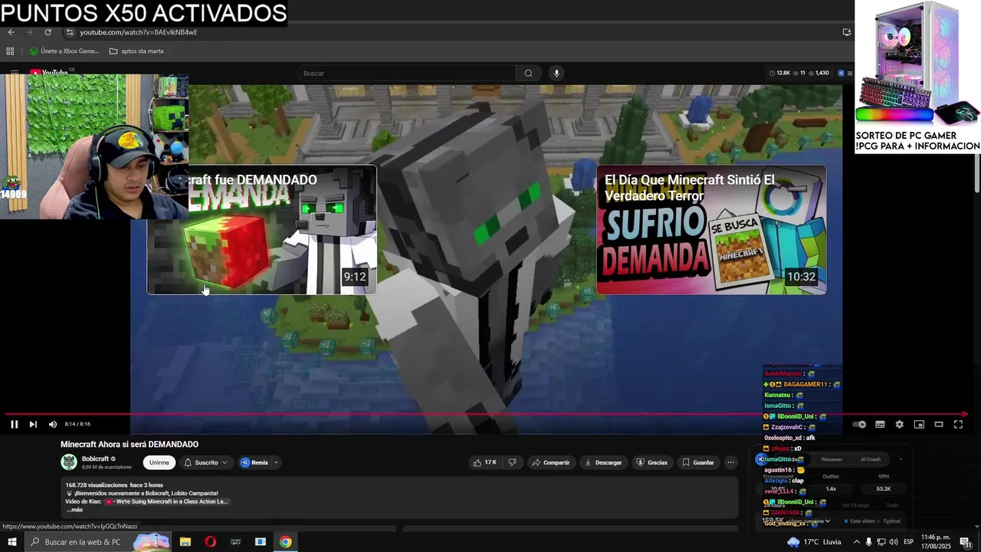Toggle subtitles in the video player
The width and height of the screenshot is (981, 552).
[x=880, y=424]
